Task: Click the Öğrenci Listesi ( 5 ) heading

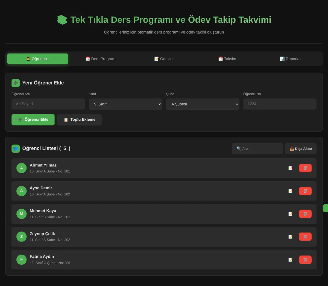Action: click(46, 148)
